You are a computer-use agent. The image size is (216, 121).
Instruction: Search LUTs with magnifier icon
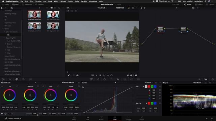click(59, 8)
